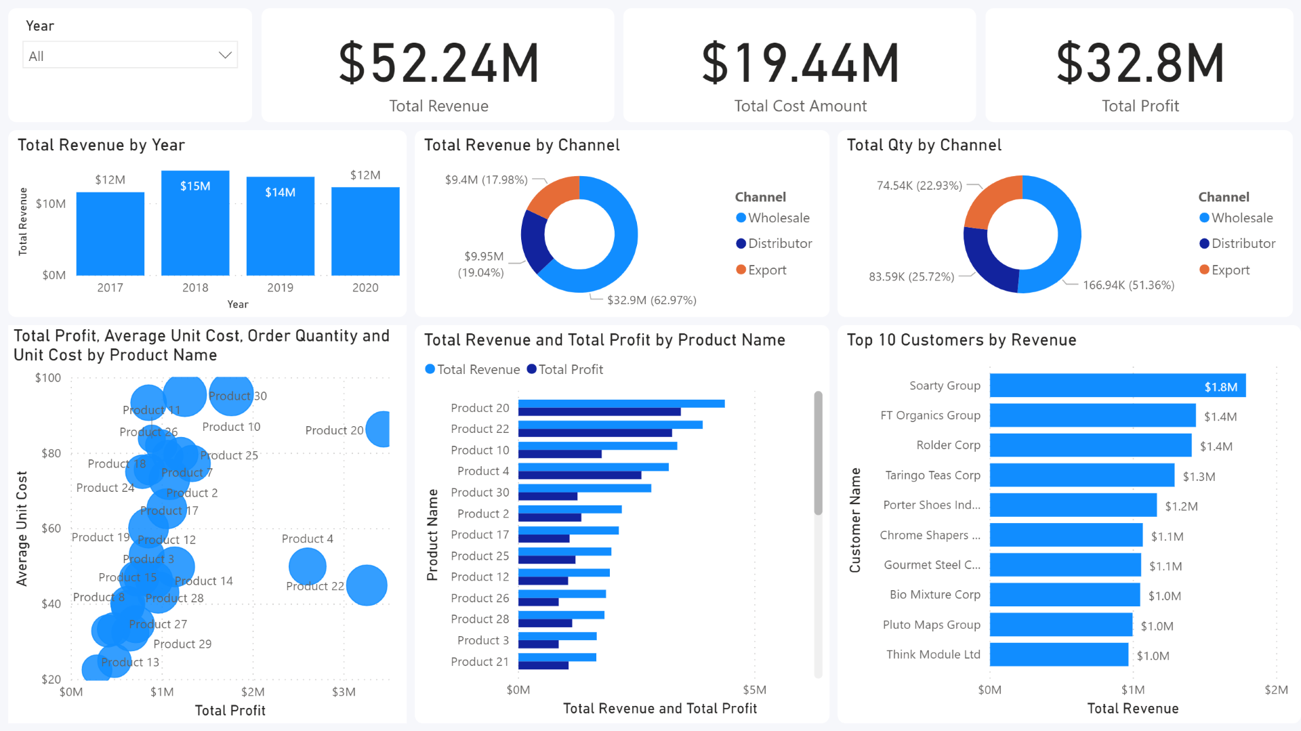
Task: Click the Top 10 Customers by Revenue title
Action: coord(961,340)
